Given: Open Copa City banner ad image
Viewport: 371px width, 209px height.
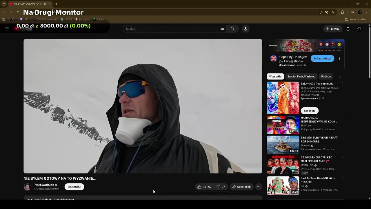Looking at the screenshot, I should coord(305,46).
